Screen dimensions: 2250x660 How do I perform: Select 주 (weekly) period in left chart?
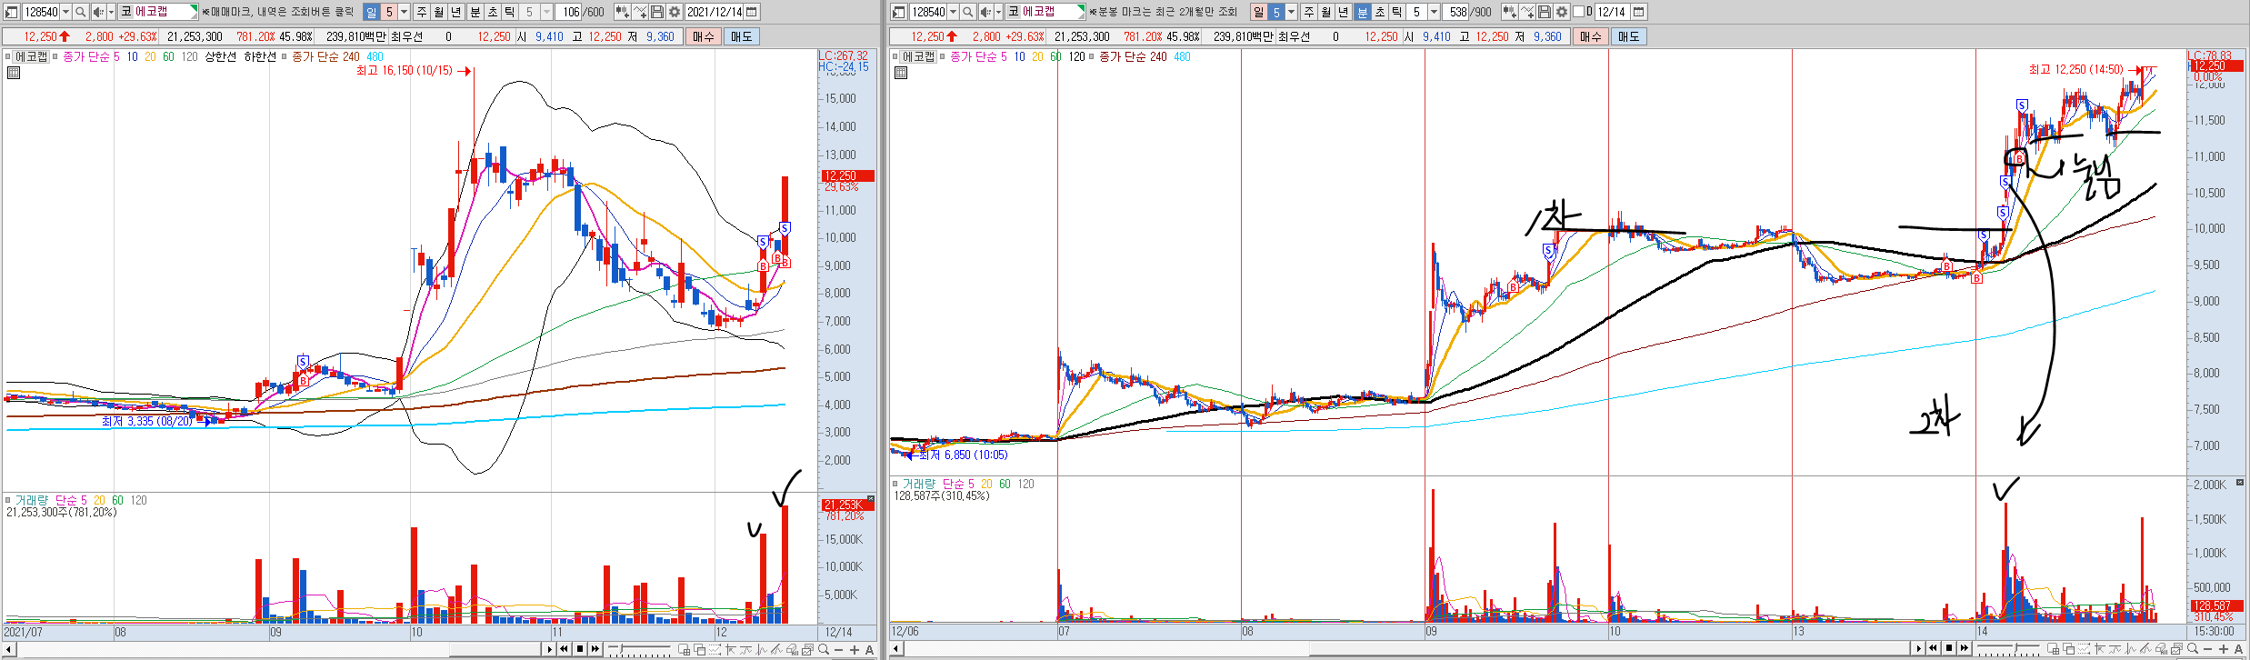pos(422,12)
